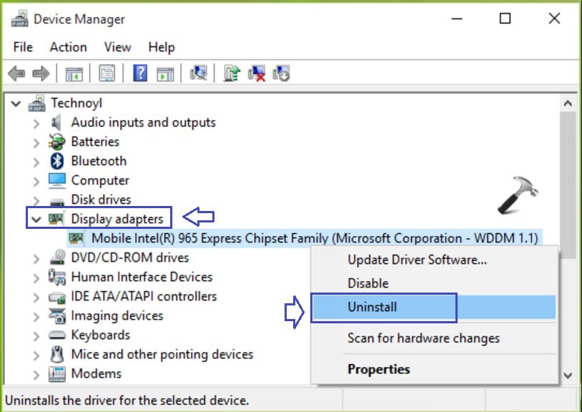Open the Action menu
The width and height of the screenshot is (582, 412).
click(68, 47)
